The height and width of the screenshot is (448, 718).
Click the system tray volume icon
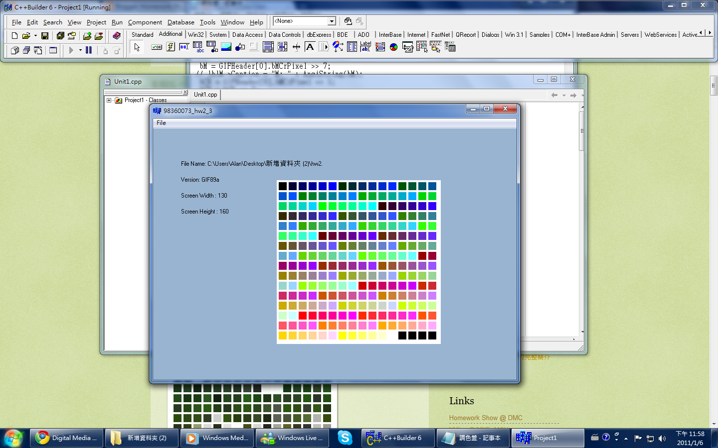[x=662, y=438]
